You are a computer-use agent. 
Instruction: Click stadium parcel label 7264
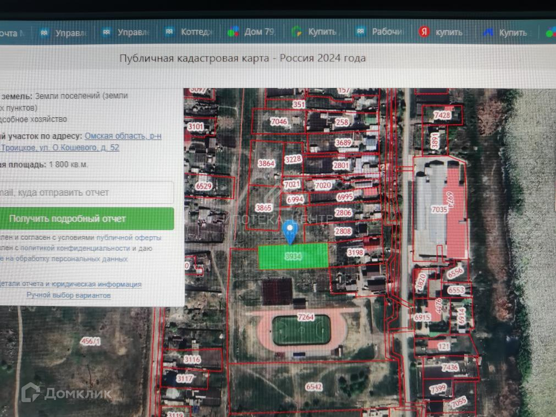306,317
